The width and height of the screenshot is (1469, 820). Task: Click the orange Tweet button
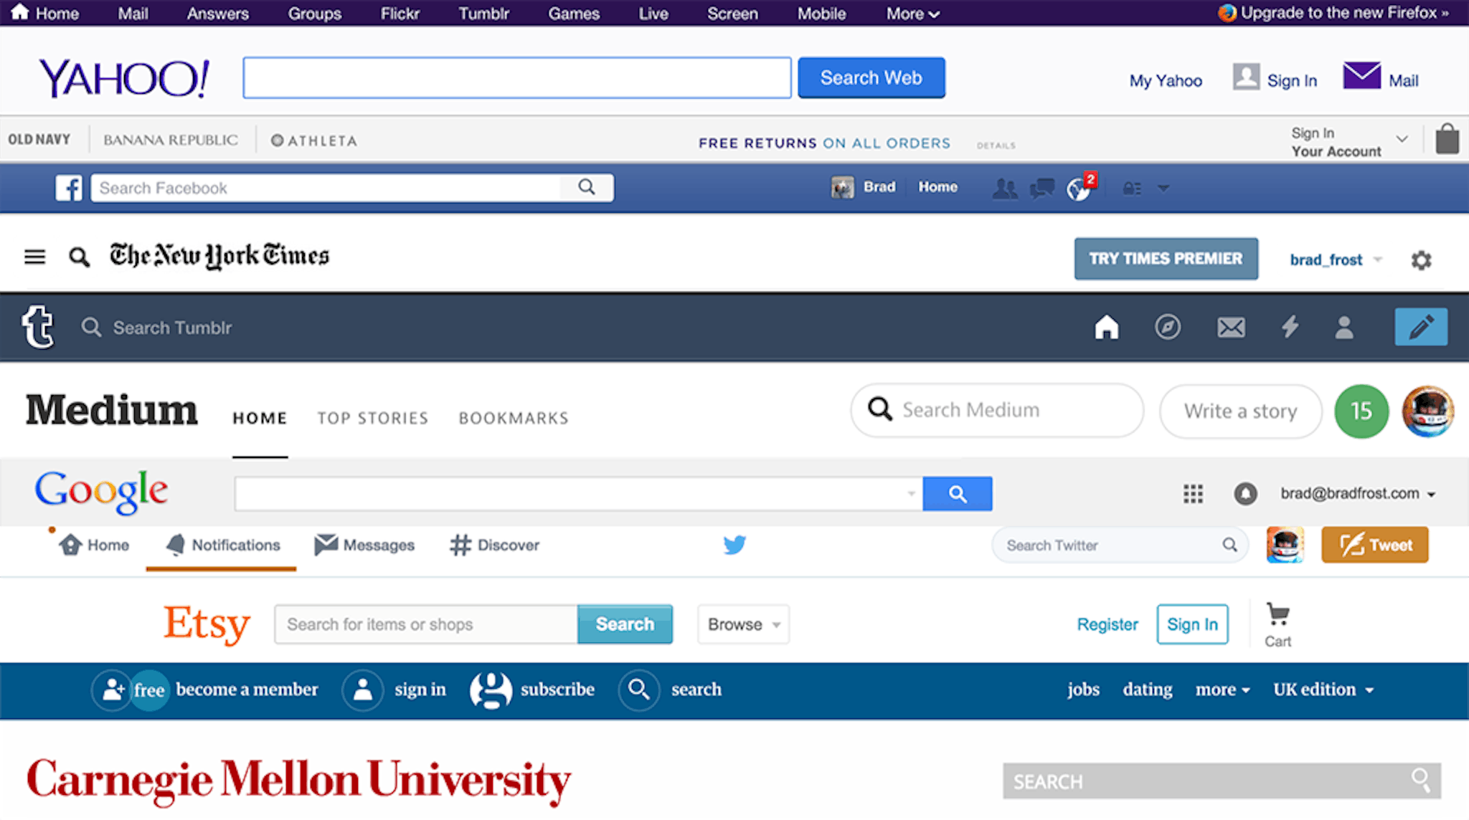point(1374,545)
